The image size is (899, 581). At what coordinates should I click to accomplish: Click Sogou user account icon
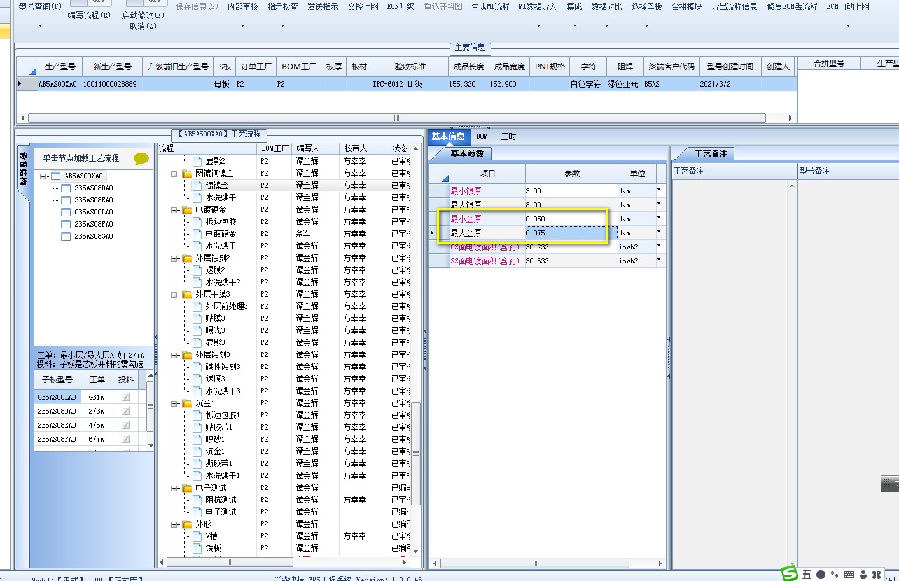coord(863,575)
